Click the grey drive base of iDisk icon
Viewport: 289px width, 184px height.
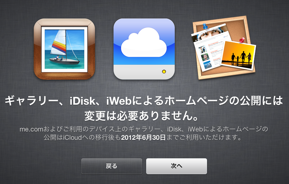(x=144, y=72)
